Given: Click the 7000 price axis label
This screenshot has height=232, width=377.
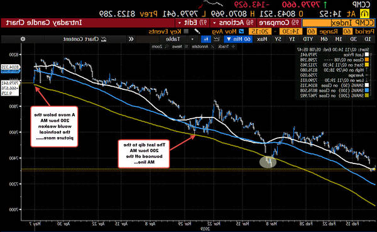Looking at the screenshot, I should (x=14, y=209).
